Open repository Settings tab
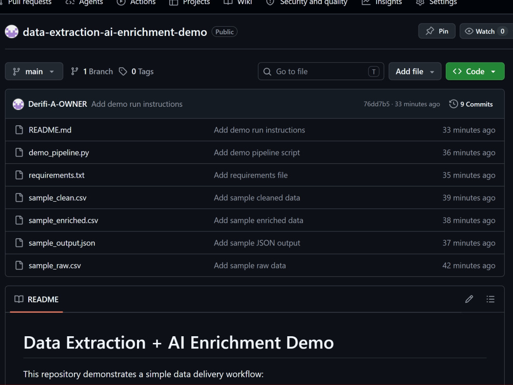This screenshot has width=513, height=385. (436, 3)
